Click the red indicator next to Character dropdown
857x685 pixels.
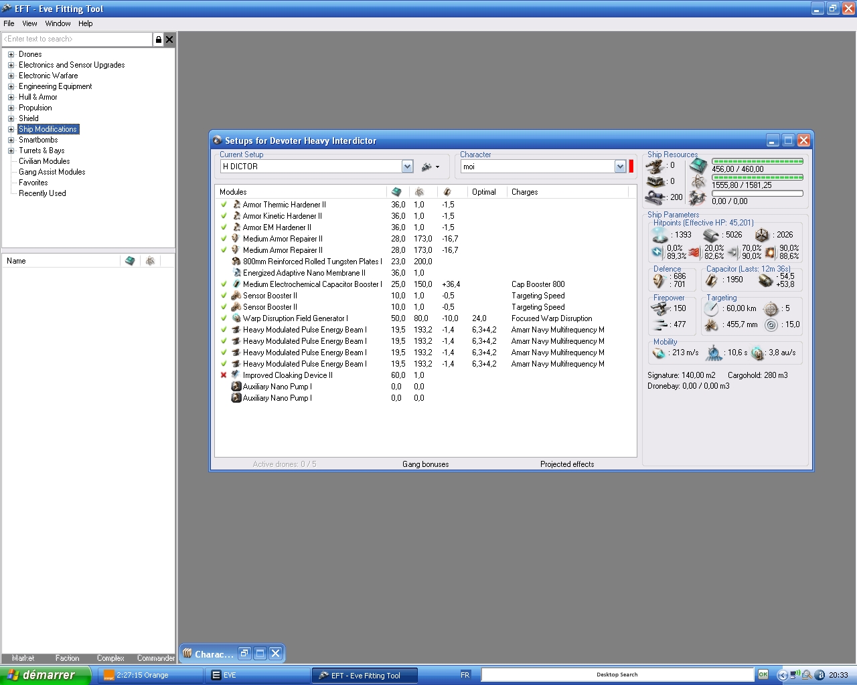[631, 167]
